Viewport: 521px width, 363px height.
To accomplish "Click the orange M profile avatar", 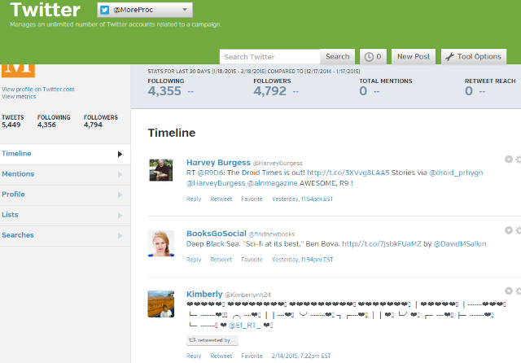I will pyautogui.click(x=18, y=71).
